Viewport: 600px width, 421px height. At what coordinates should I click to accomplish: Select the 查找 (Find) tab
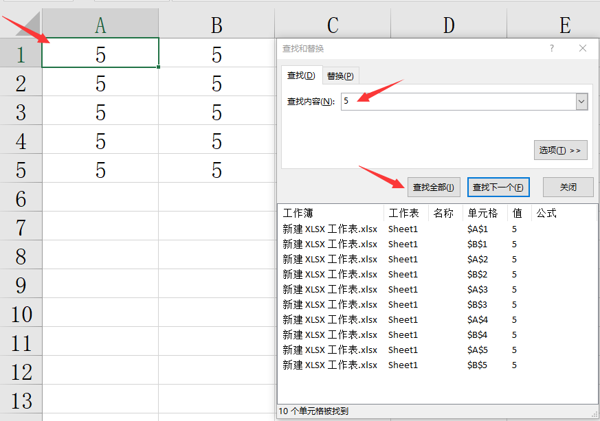click(301, 76)
